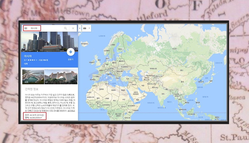Click the 인도 label on map

(x=163, y=94)
